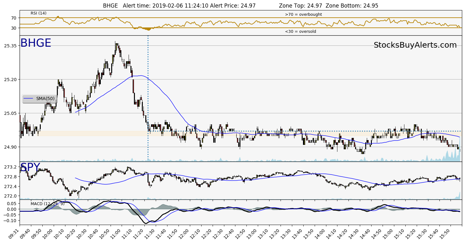This screenshot has height=243, width=466.
Task: Click the 12:00 time axis label
Action: pyautogui.click(x=184, y=233)
